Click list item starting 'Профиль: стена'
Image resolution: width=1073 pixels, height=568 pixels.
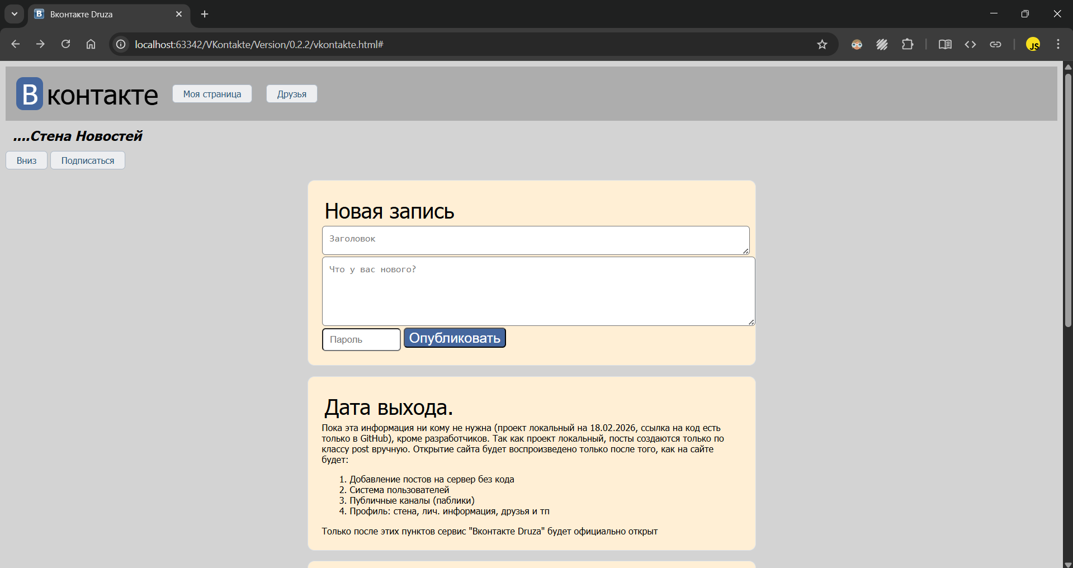[x=450, y=511]
